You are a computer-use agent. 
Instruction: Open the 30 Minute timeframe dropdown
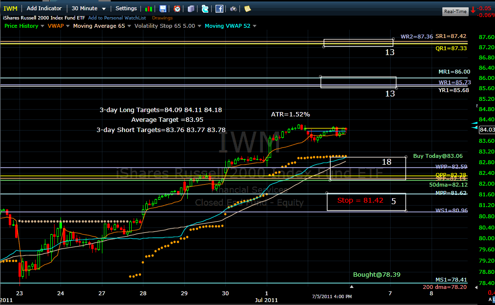[x=89, y=8]
